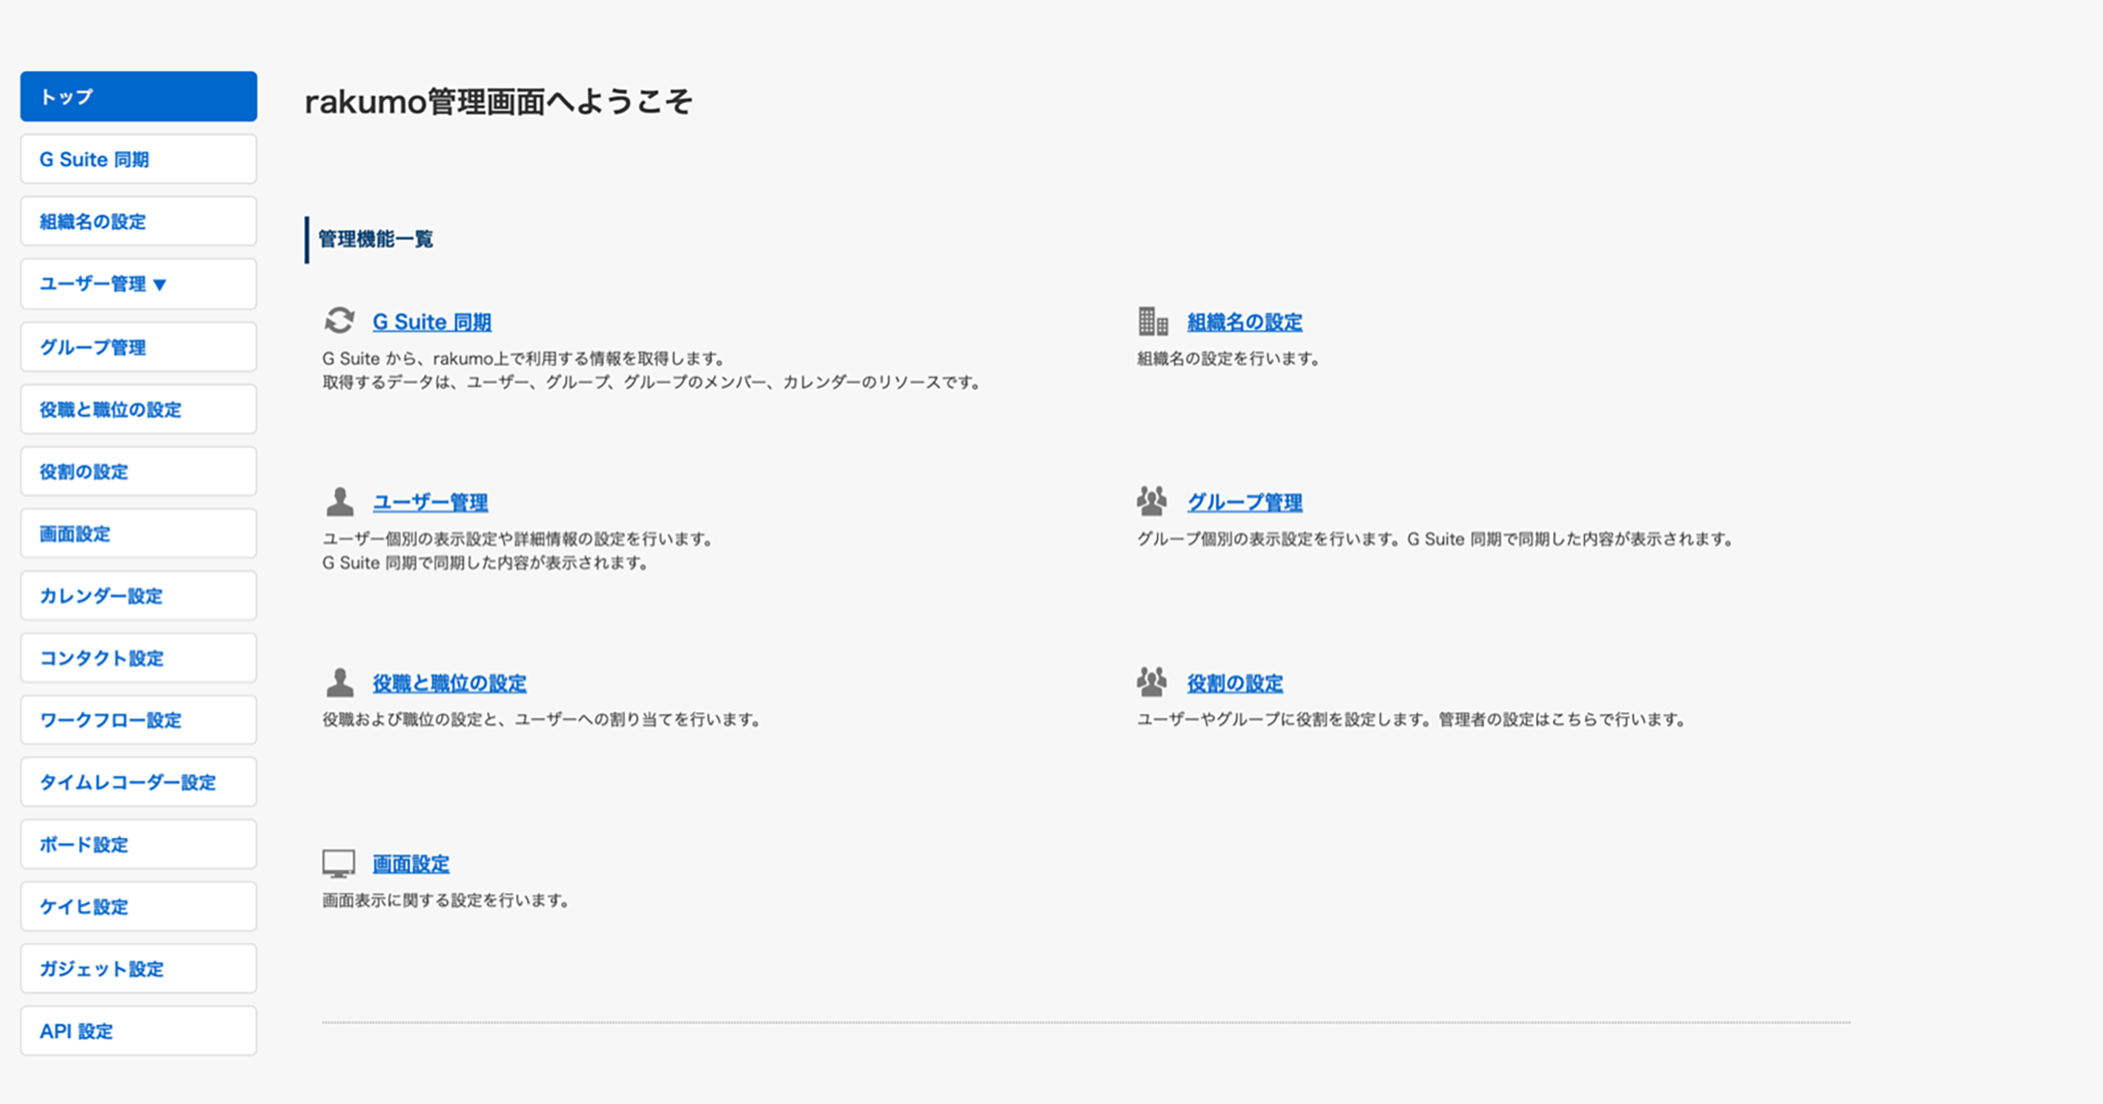Follow the ユーザー管理 link in main list
This screenshot has height=1104, width=2103.
click(430, 502)
